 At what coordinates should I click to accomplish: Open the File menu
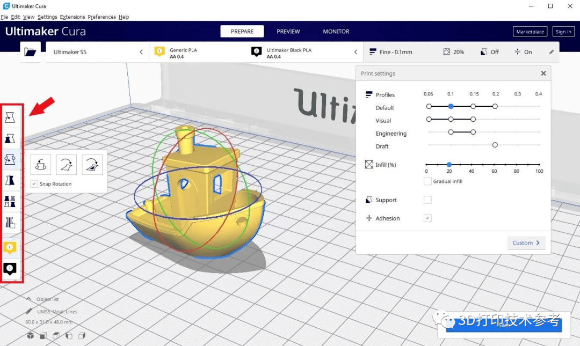pos(4,17)
